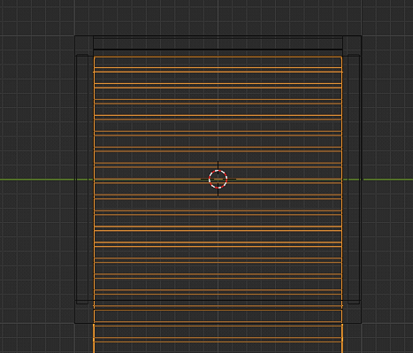Click the green axis line left of frame
This screenshot has height=353, width=413.
[x=37, y=180]
